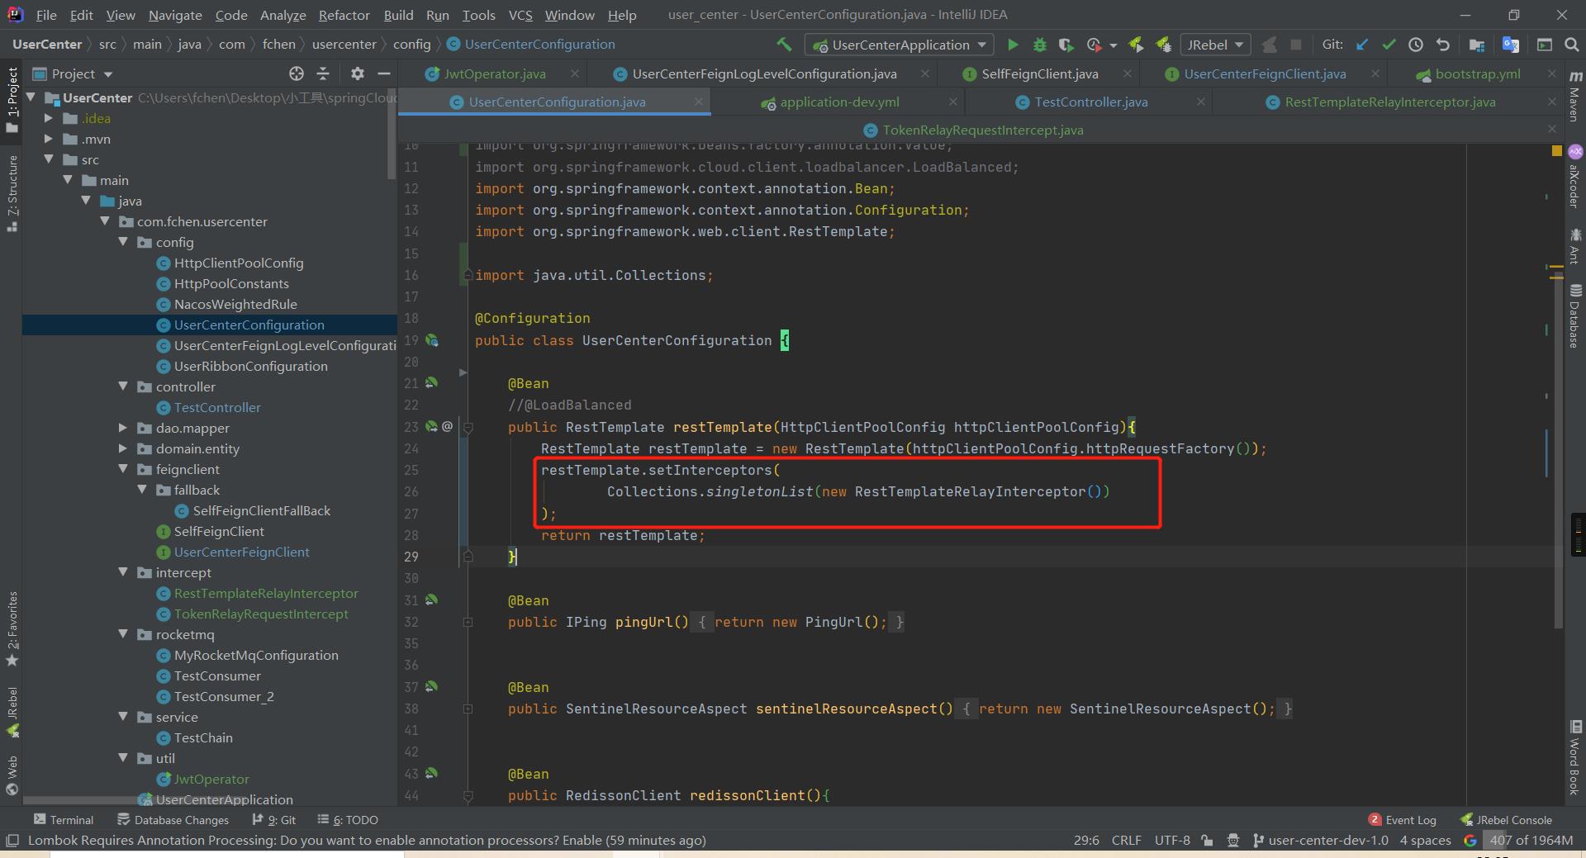This screenshot has height=858, width=1586.
Task: Select NacosWeightedRule in the project tree
Action: pos(235,304)
